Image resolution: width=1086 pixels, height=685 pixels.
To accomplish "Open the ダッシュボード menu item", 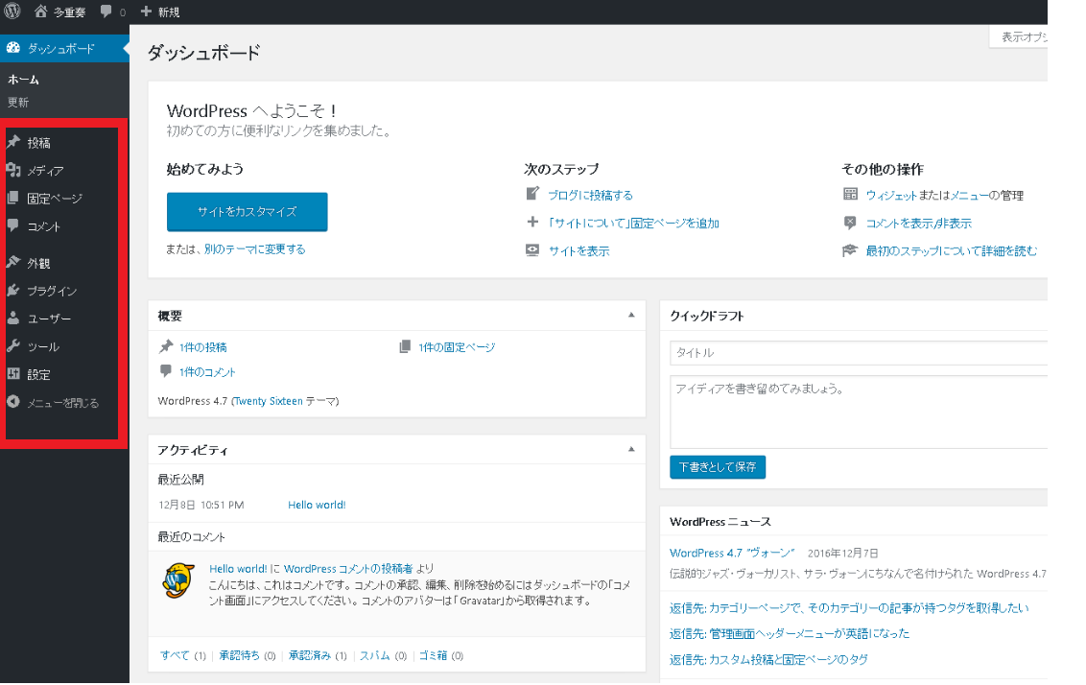I will [64, 49].
